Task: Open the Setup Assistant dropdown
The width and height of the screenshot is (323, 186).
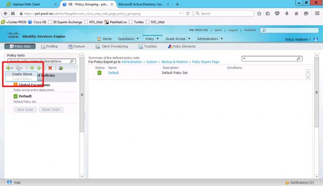Action: [298, 39]
